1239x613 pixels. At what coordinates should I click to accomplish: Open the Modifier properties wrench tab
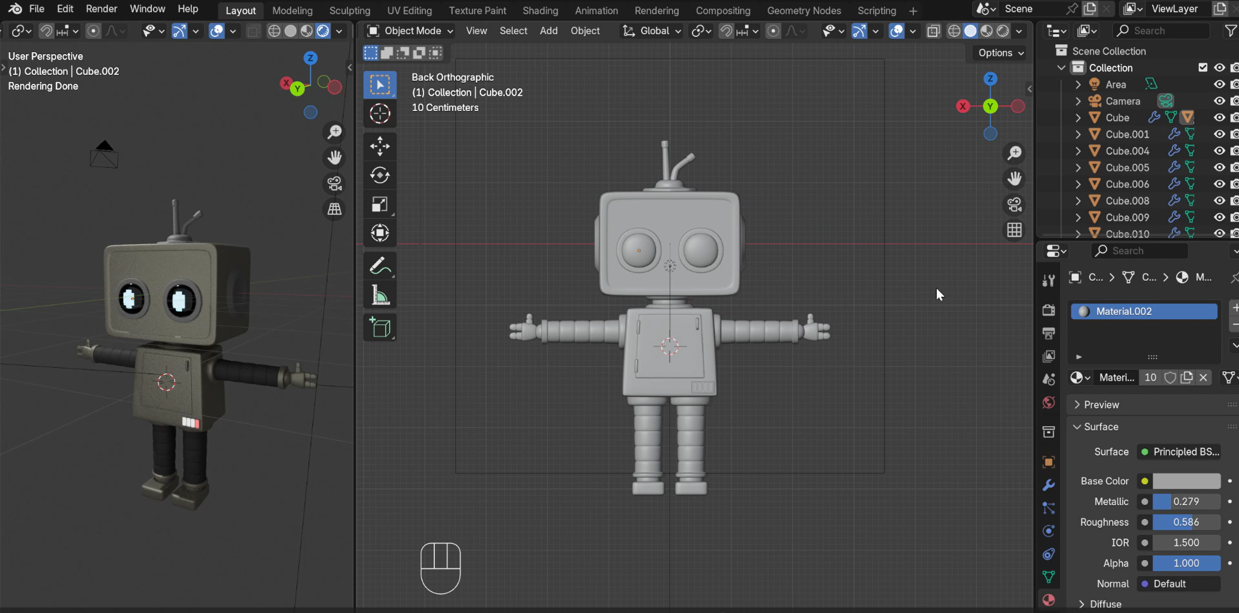1049,485
